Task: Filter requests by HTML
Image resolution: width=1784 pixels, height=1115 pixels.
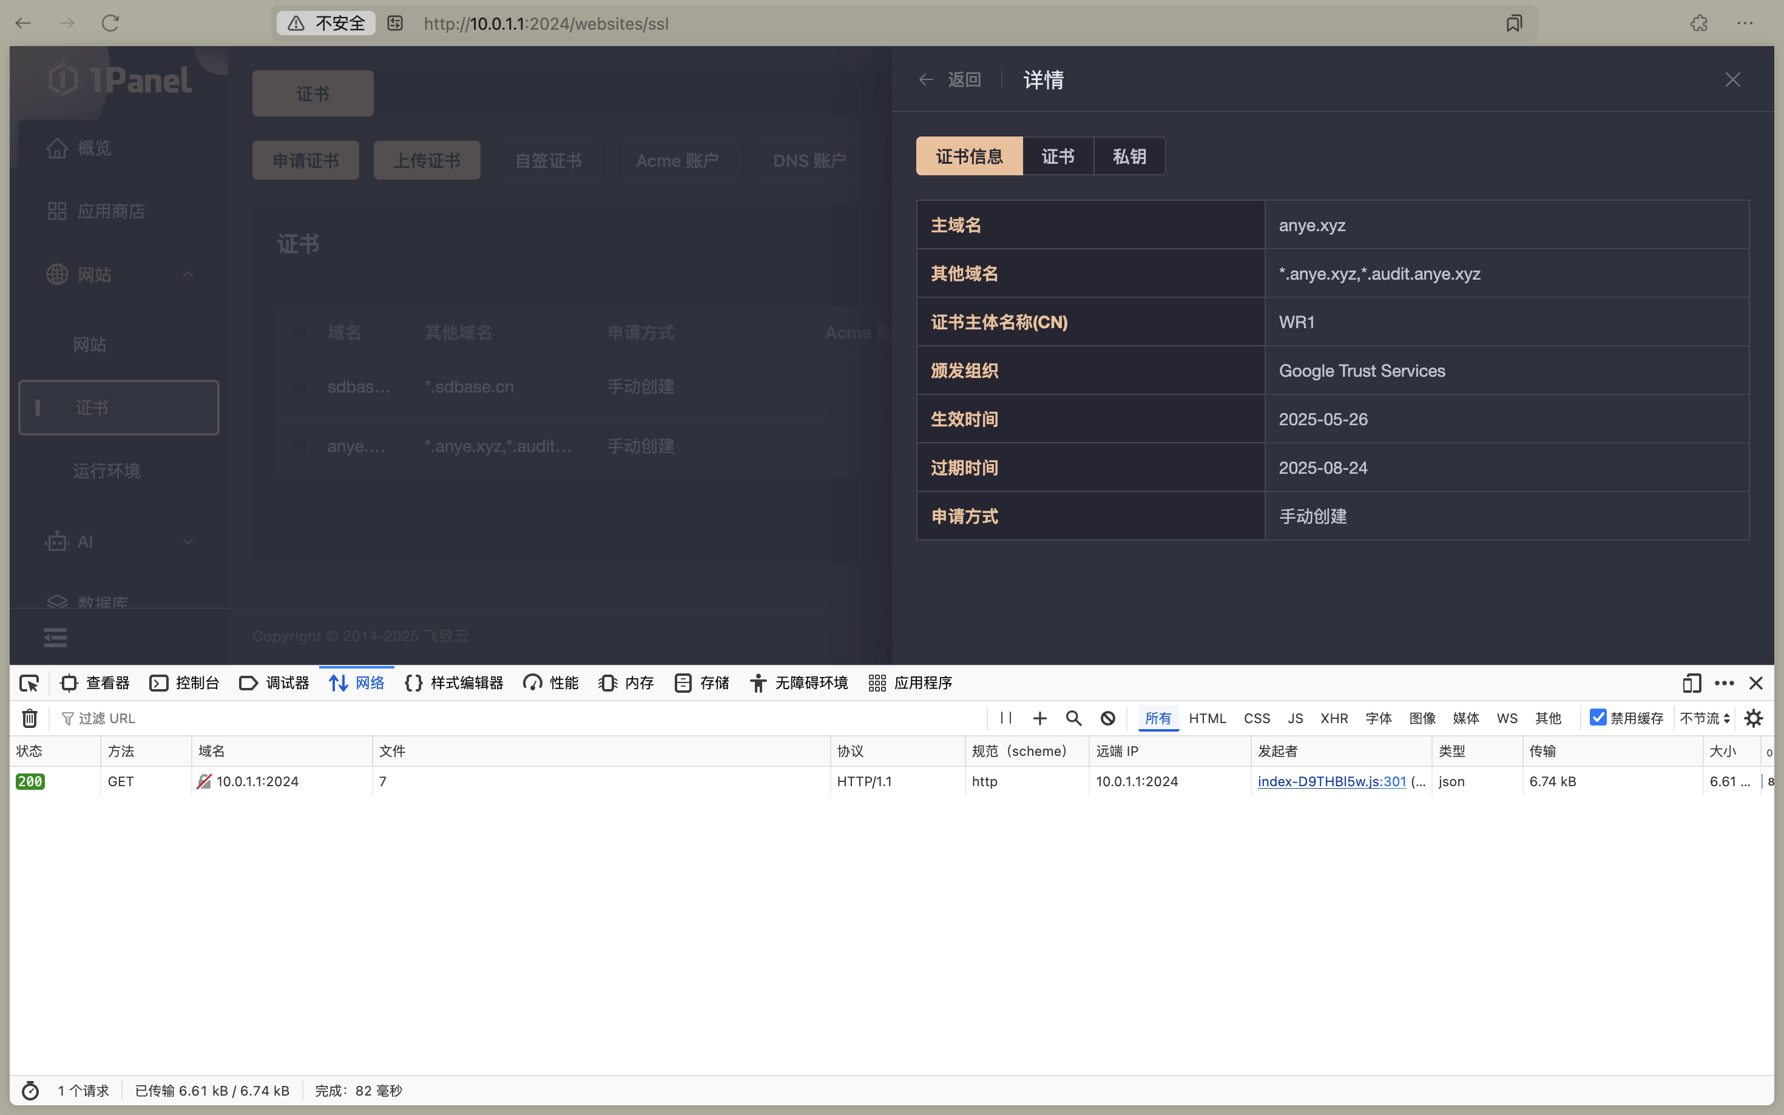Action: (1208, 718)
